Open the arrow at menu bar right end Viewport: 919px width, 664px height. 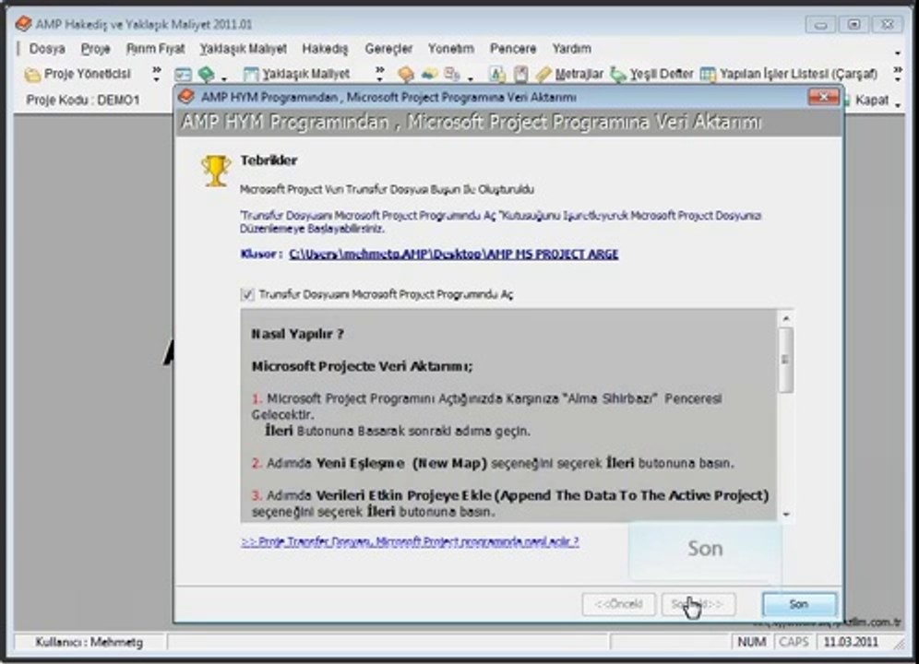pos(897,53)
